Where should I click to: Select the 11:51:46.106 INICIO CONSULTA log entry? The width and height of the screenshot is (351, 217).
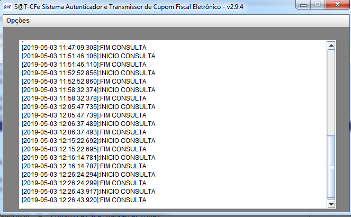(88, 56)
